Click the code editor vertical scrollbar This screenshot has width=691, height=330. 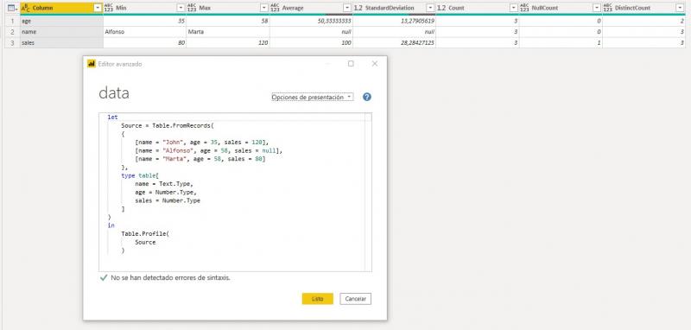coord(369,192)
